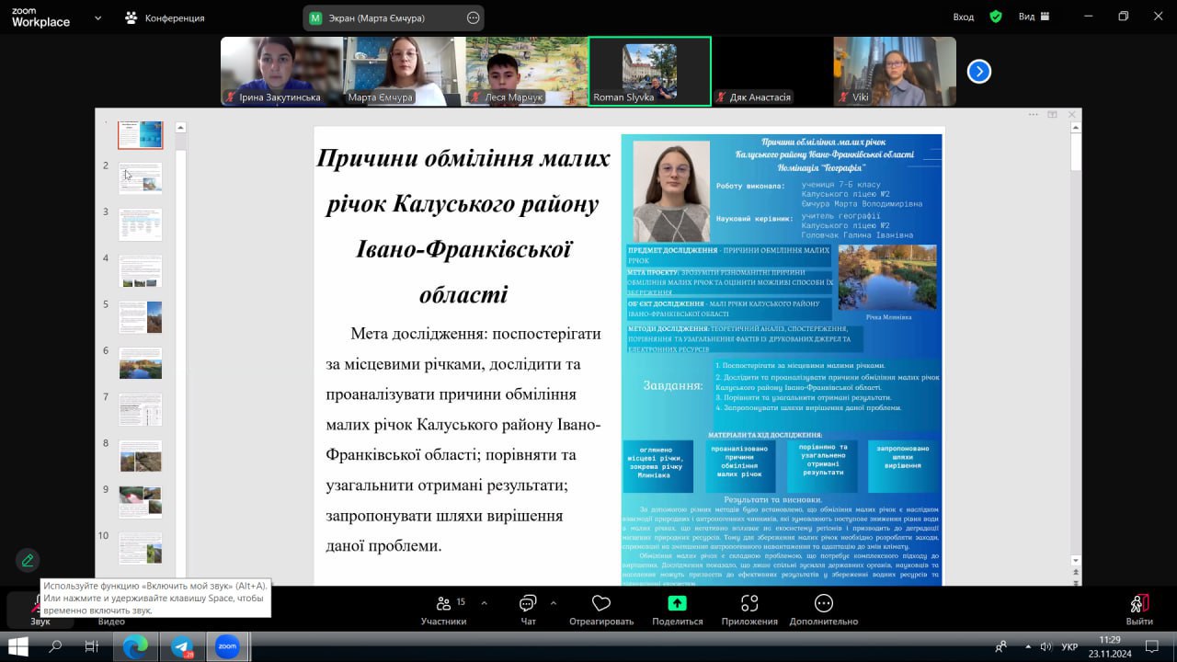The height and width of the screenshot is (662, 1177).
Task: Toggle the camera with the Video button
Action: (111, 614)
